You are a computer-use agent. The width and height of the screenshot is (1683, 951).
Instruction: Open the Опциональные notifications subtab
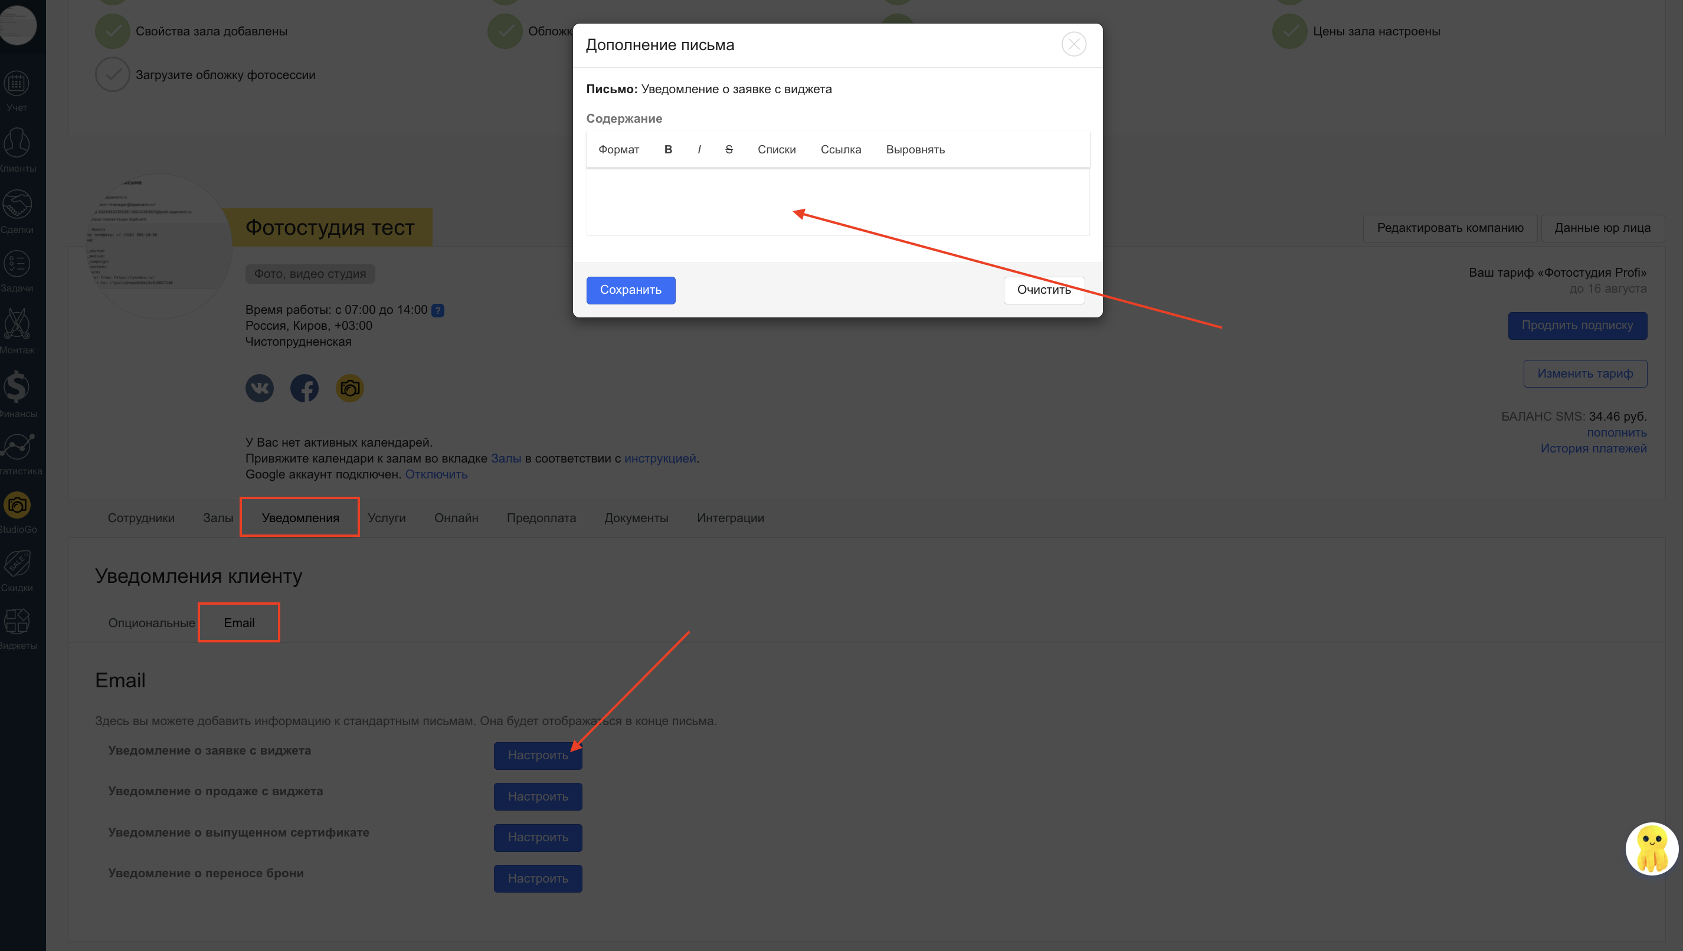[152, 623]
